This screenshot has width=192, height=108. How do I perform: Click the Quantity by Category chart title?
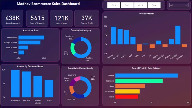[81, 30]
